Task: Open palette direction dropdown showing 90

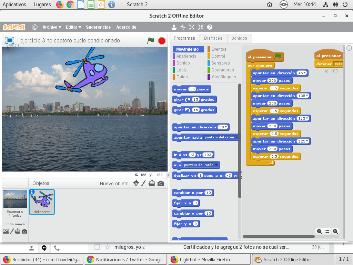Action: click(225, 127)
